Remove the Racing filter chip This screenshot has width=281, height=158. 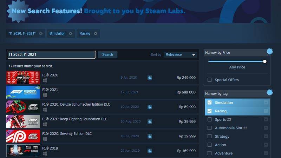pyautogui.click(x=95, y=33)
